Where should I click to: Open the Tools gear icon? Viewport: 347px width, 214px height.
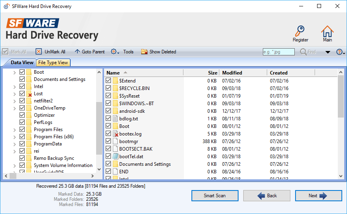[x=114, y=52]
